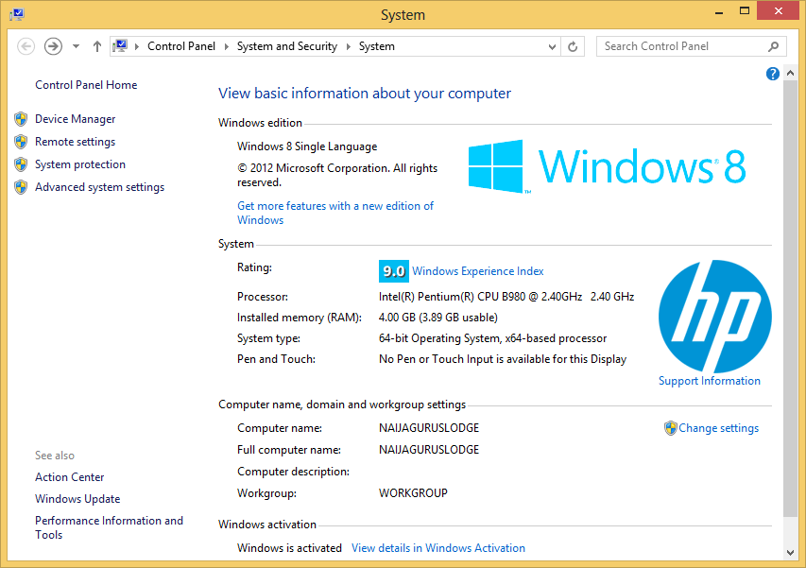Click the Back navigation arrow

[x=26, y=46]
